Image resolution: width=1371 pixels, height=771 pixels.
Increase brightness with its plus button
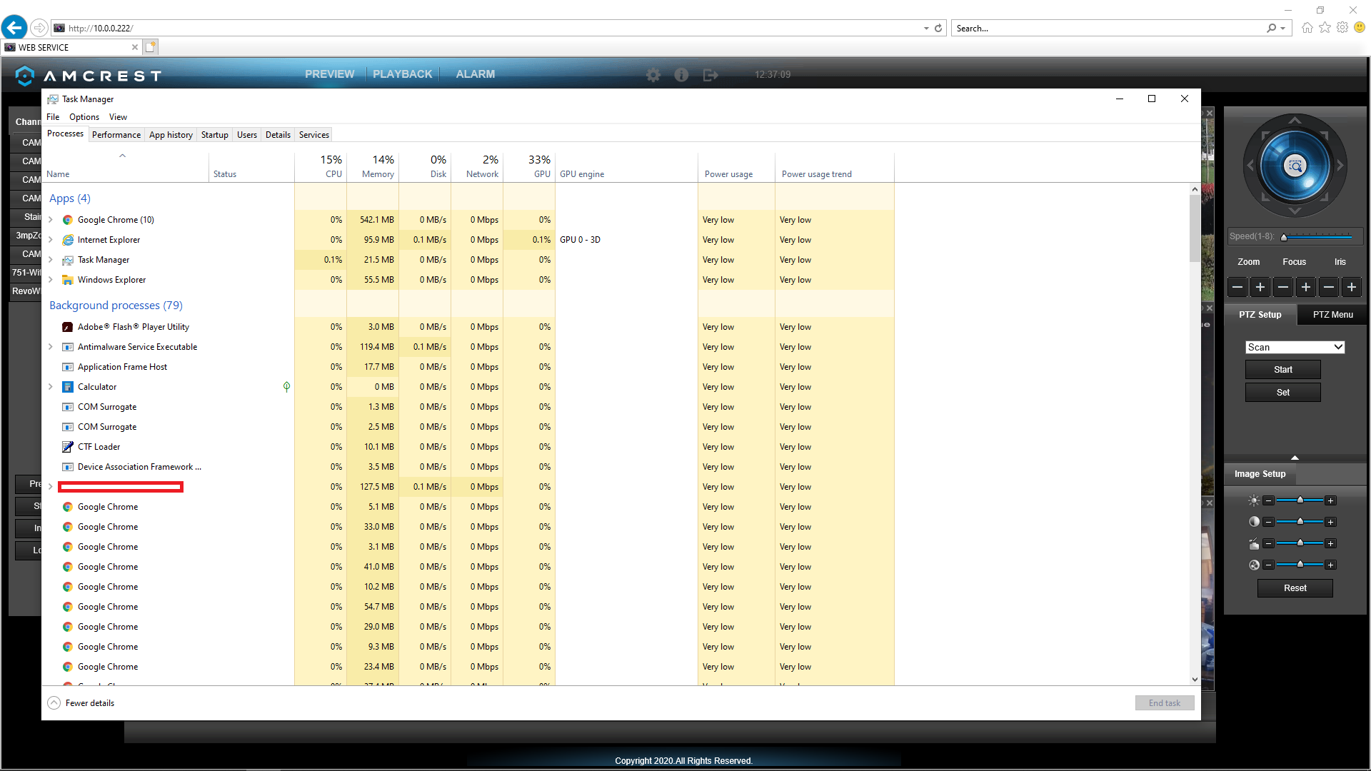coord(1330,501)
